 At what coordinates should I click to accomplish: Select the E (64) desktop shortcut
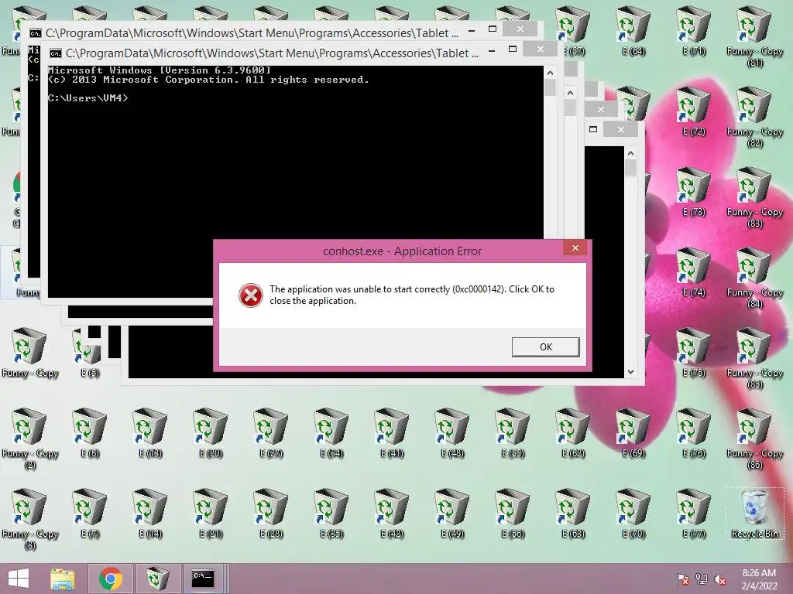[633, 30]
